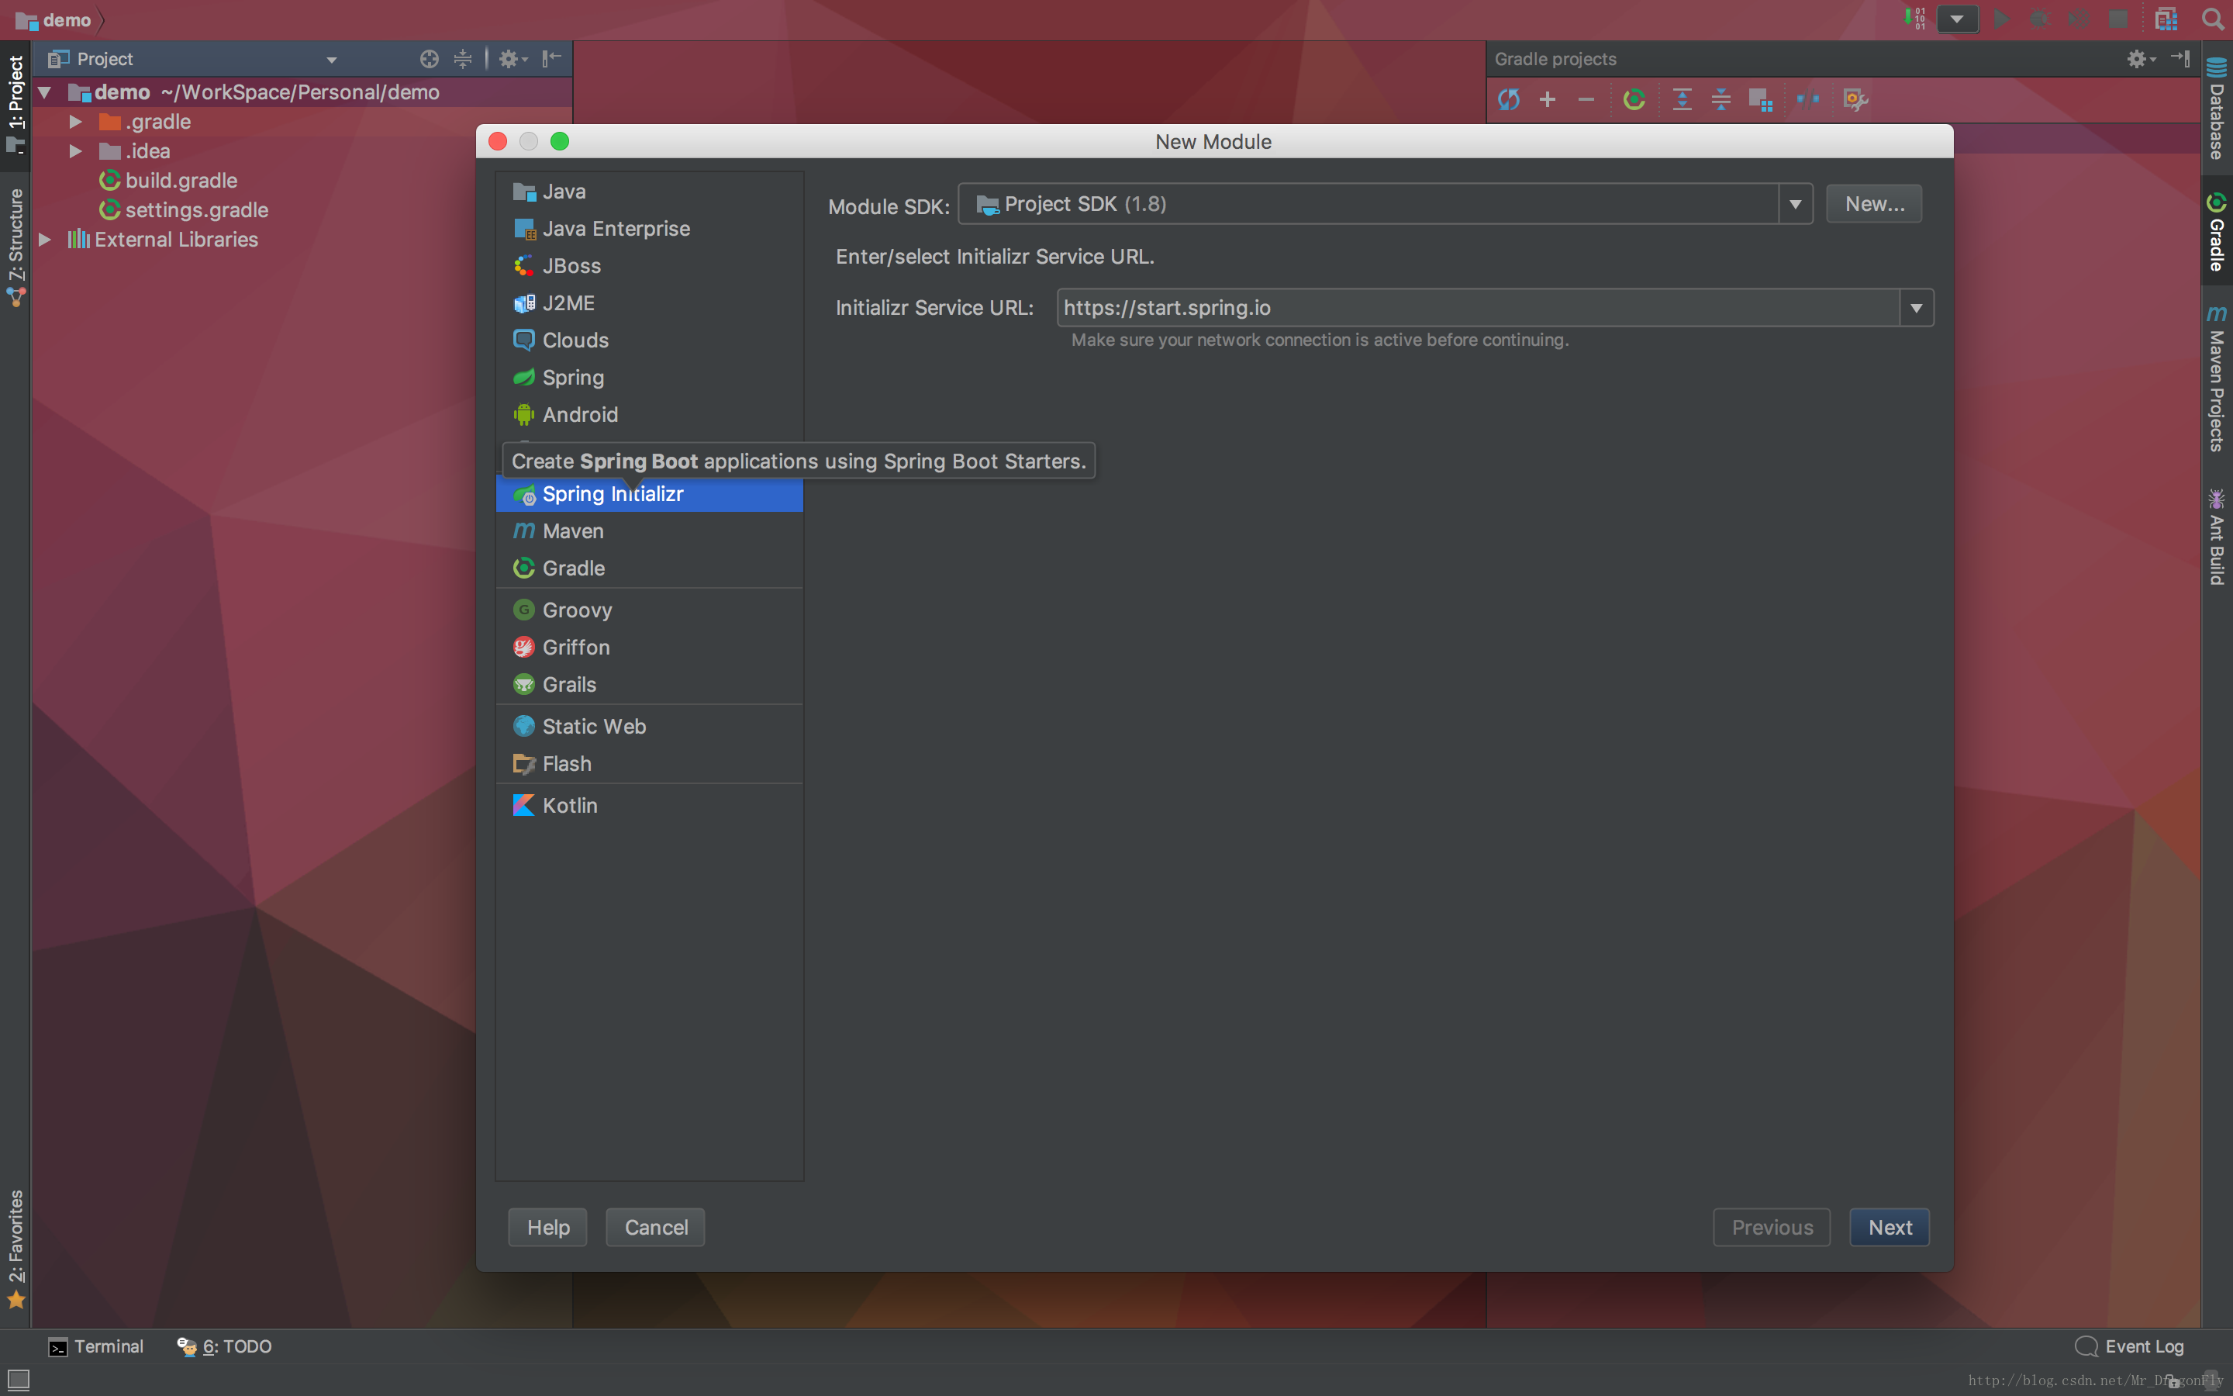This screenshot has height=1396, width=2233.
Task: Collapse the demo root folder
Action: (43, 92)
